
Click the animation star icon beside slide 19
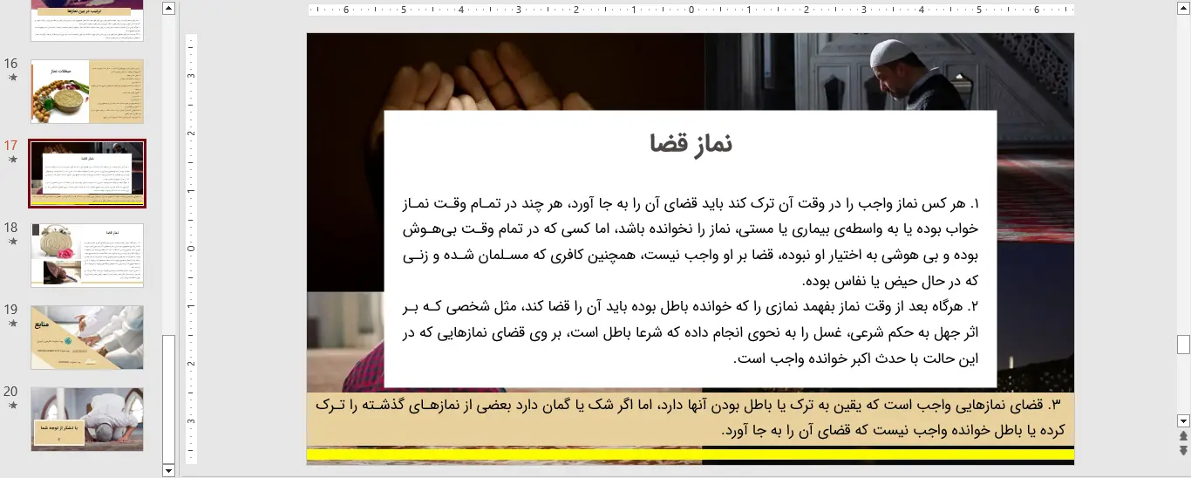(x=12, y=324)
